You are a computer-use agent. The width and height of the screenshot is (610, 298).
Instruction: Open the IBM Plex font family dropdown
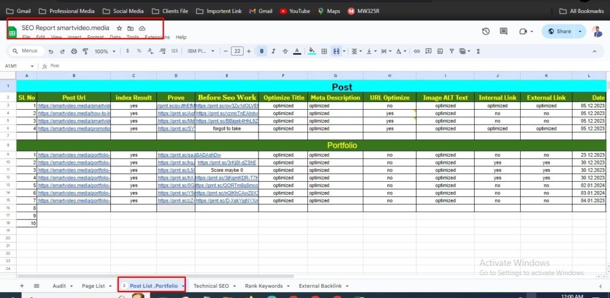(201, 51)
